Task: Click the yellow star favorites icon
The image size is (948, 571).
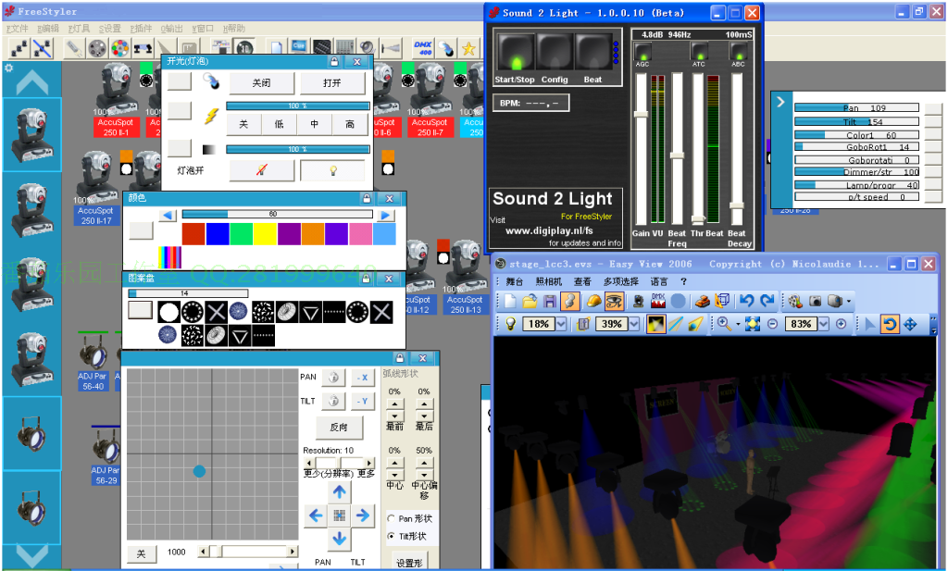Action: (x=470, y=48)
